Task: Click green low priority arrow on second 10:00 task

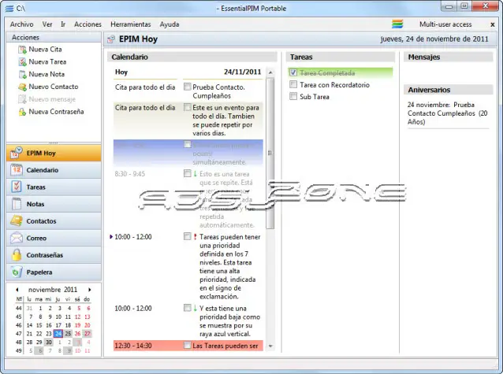Action: [x=195, y=309]
